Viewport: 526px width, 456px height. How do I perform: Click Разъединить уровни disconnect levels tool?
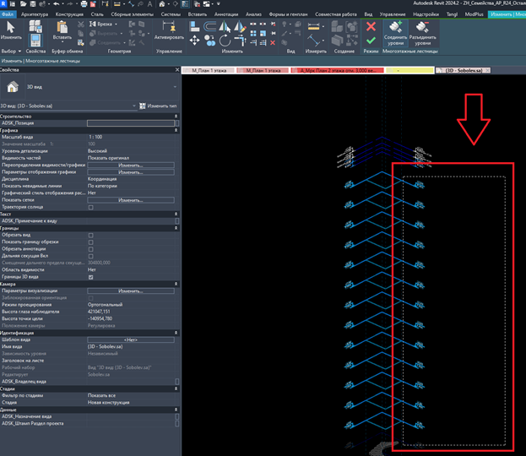click(x=423, y=33)
